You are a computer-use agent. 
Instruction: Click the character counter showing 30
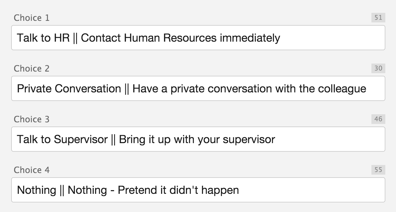click(378, 69)
